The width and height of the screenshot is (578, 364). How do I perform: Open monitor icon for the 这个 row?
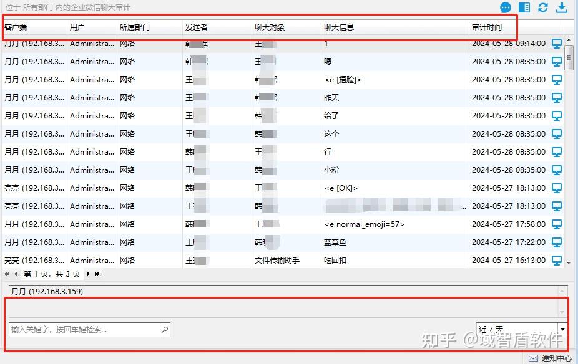coord(557,133)
